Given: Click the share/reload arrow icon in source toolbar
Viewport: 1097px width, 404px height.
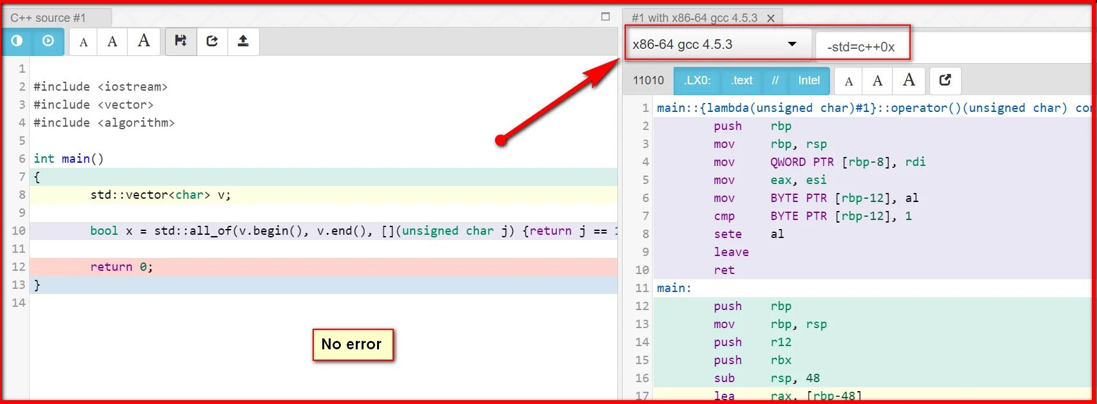Looking at the screenshot, I should [x=212, y=42].
